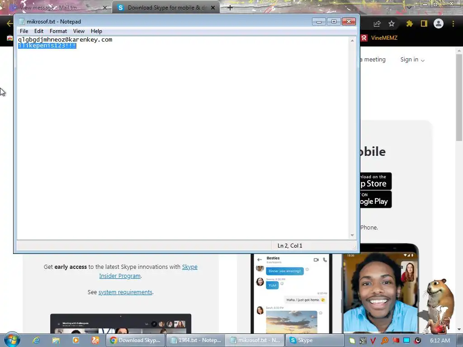463x347 pixels.
Task: Click the smiling man video call image
Action: coord(380,293)
